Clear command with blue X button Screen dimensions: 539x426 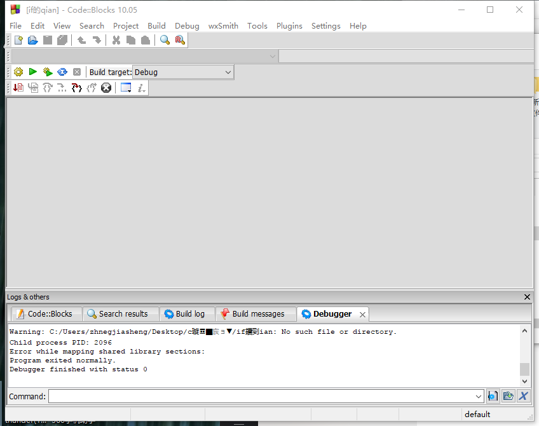tap(523, 396)
